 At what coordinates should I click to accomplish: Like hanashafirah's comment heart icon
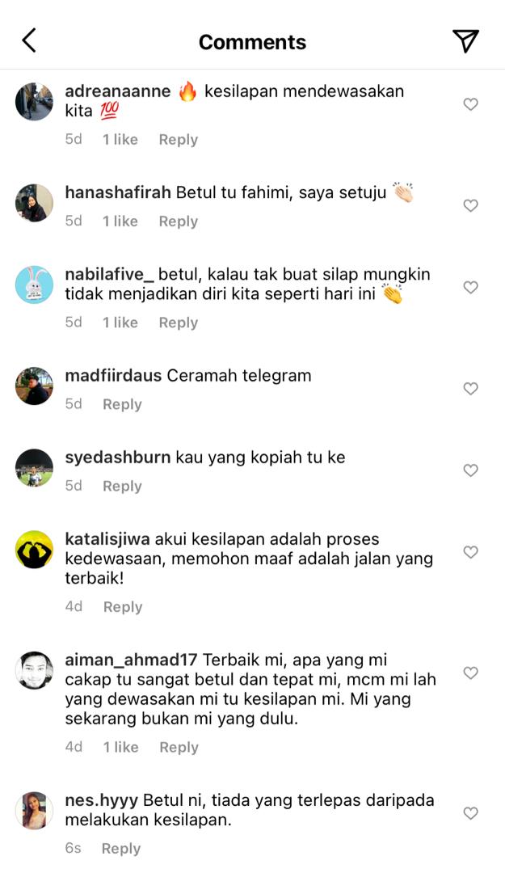[x=470, y=205]
